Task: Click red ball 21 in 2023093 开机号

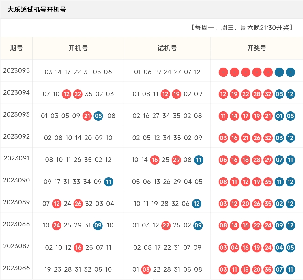Action: (87, 116)
